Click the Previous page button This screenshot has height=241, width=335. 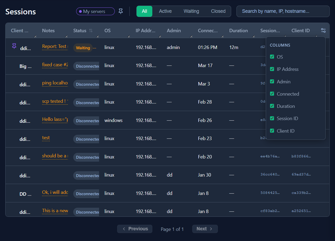(x=135, y=229)
